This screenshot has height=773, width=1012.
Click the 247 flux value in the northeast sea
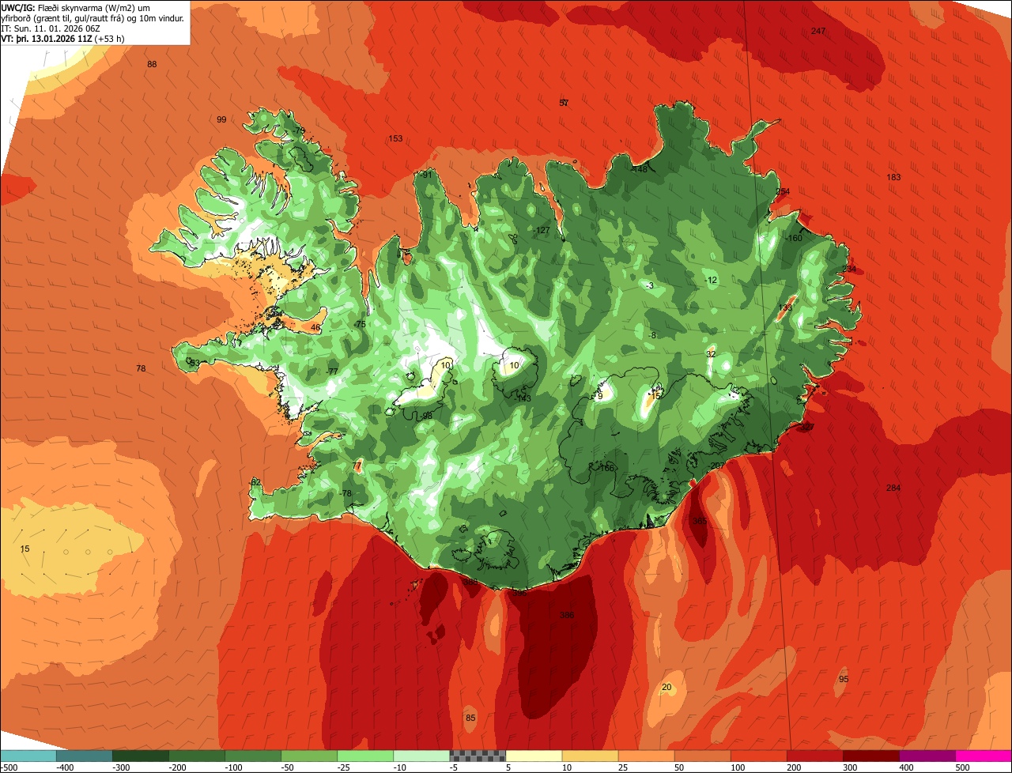(818, 31)
